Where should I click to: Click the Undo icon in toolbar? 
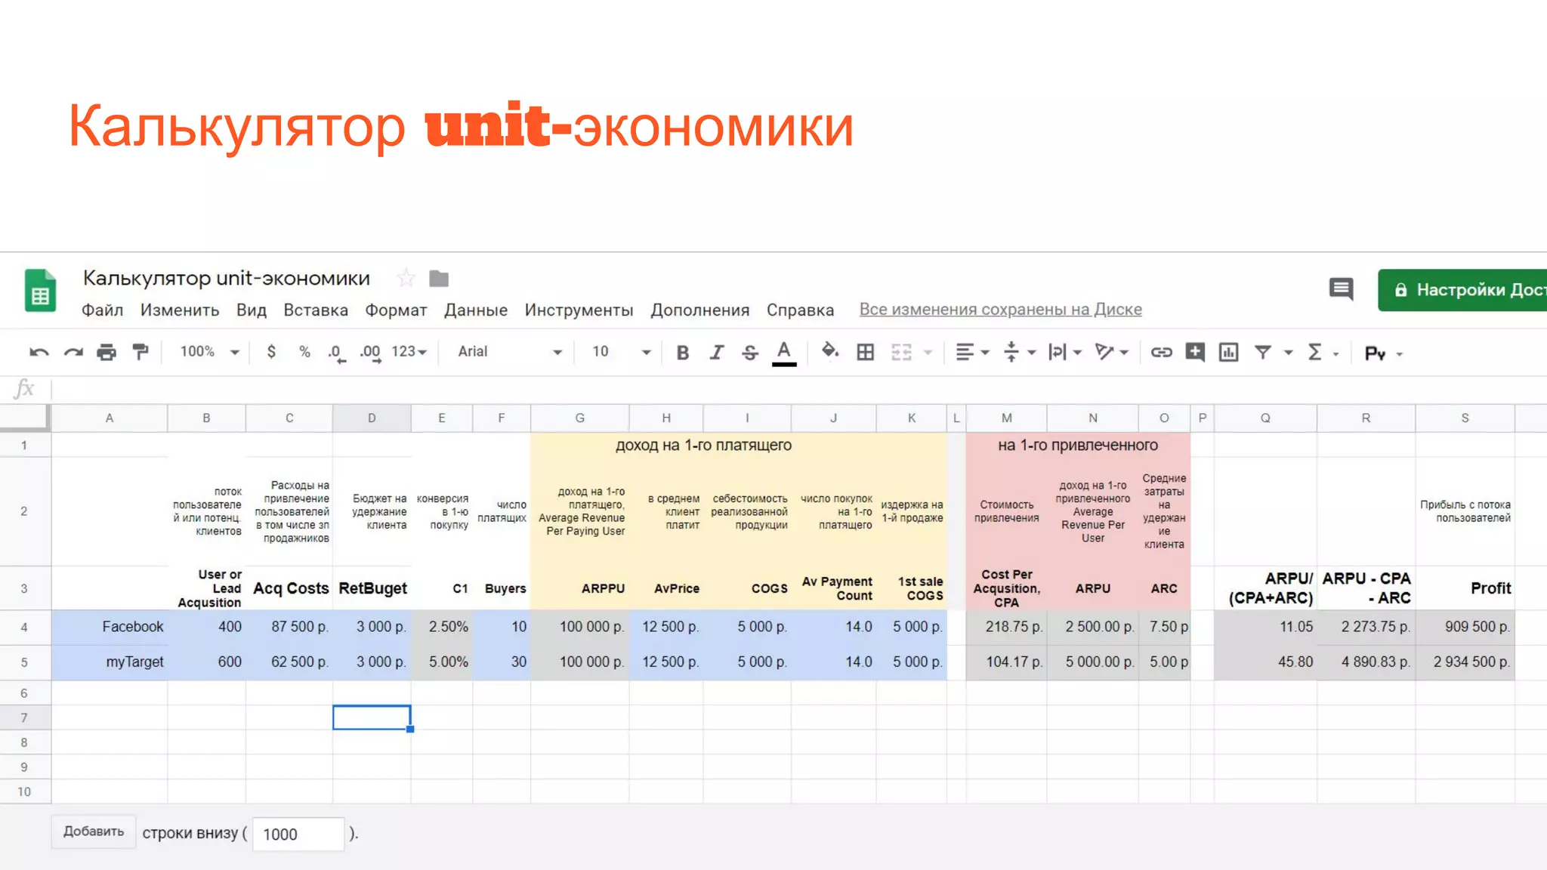tap(39, 352)
